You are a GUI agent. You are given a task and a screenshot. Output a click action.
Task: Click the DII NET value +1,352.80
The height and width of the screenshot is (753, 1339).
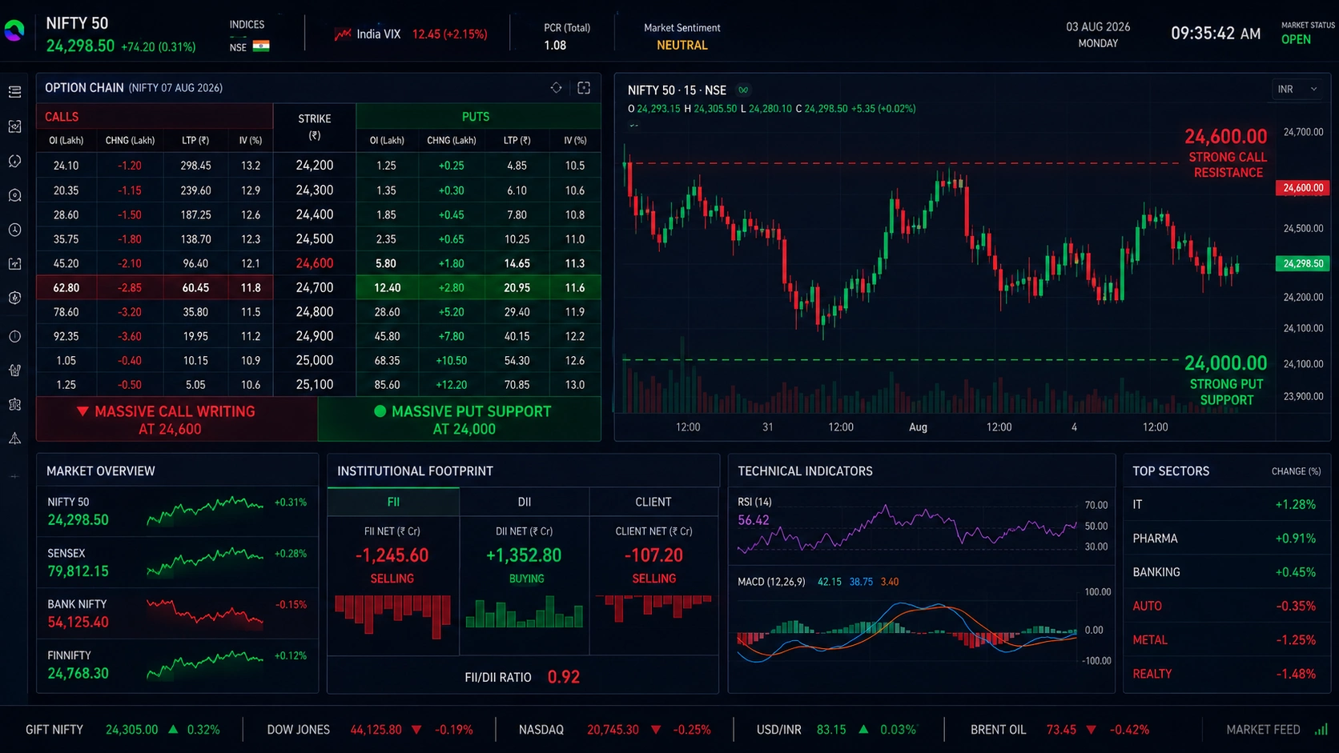click(524, 555)
